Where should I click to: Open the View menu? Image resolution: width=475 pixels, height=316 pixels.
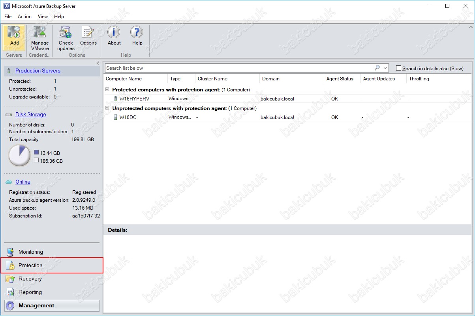[x=43, y=17]
